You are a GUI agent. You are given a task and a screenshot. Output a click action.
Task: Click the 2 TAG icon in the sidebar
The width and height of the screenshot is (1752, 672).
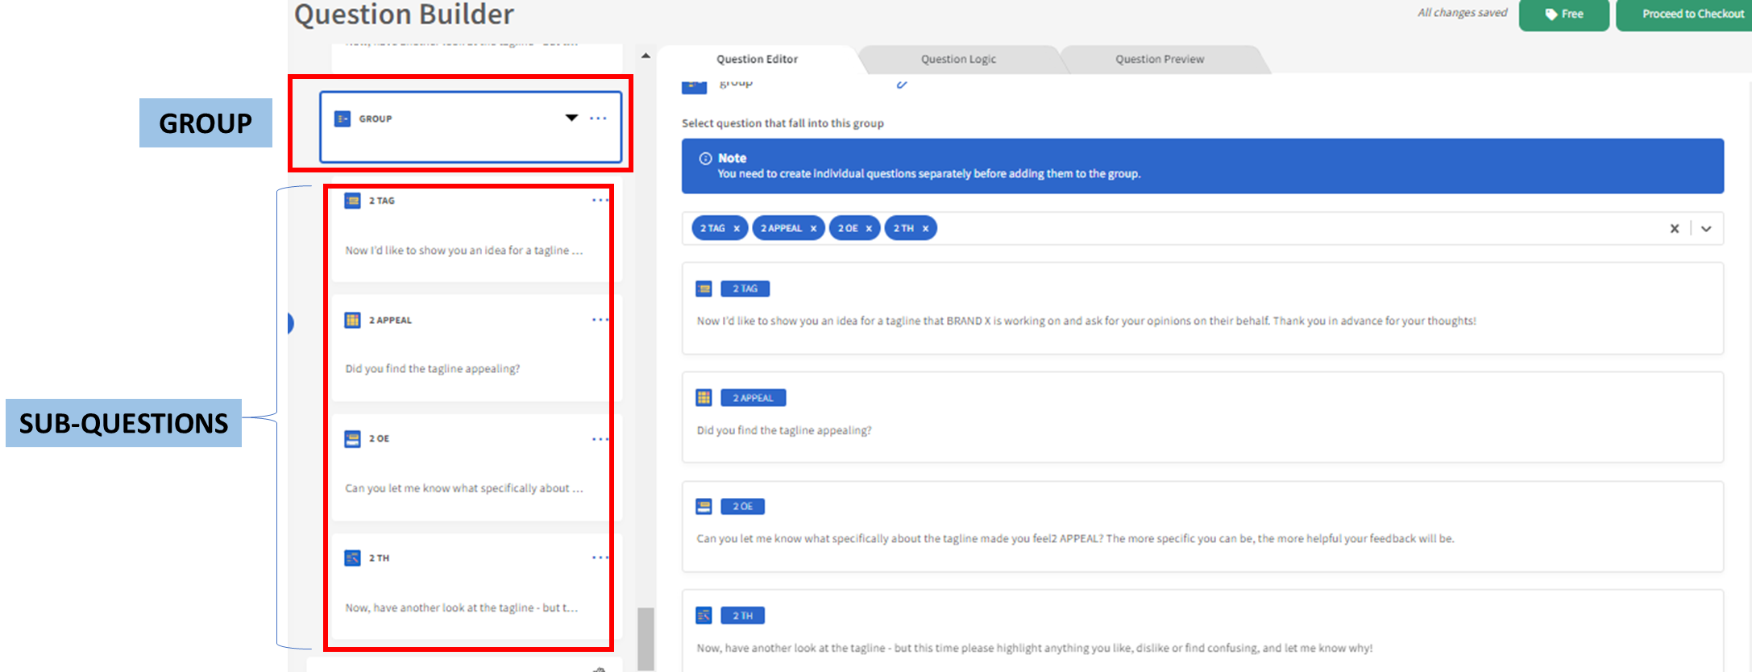[352, 201]
